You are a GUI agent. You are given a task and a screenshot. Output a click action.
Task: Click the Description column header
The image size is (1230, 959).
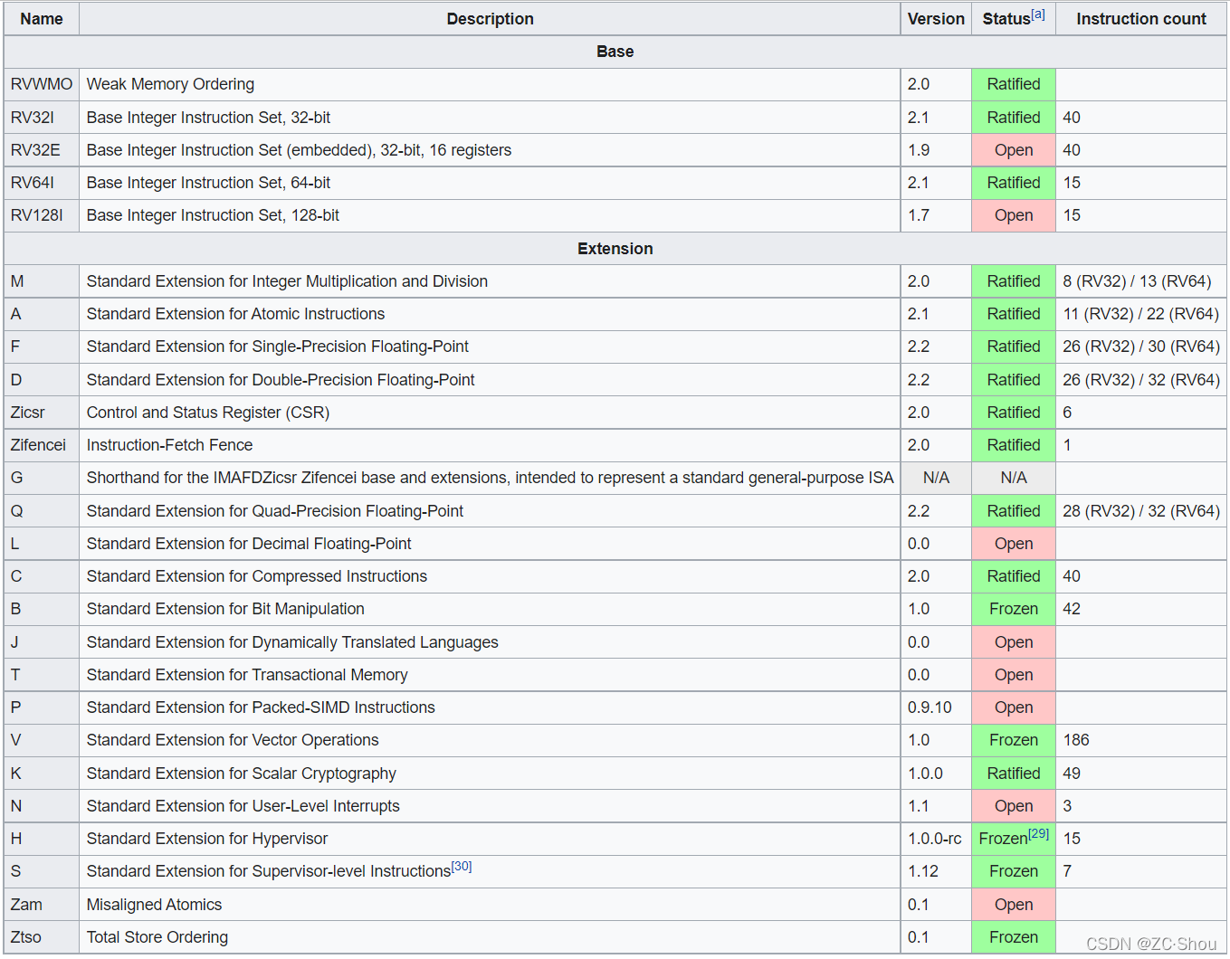click(490, 19)
